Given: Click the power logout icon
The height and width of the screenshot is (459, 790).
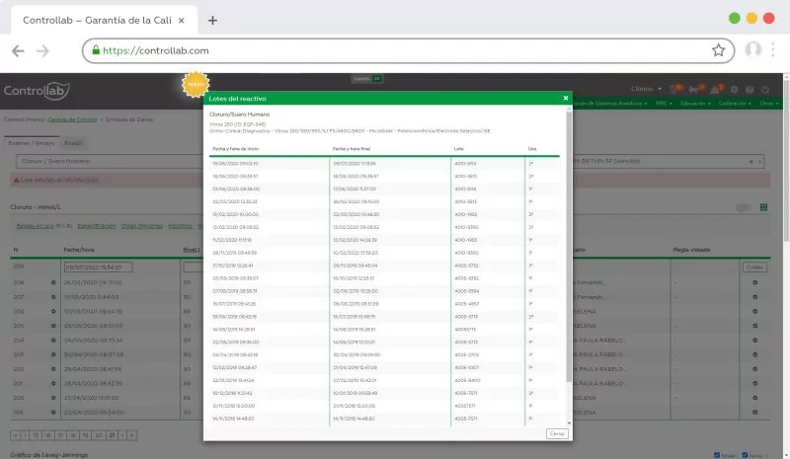Looking at the screenshot, I should tap(766, 89).
